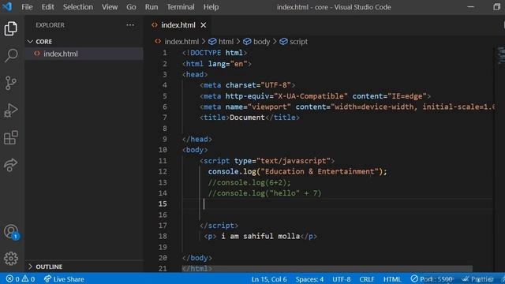Click index.html breadcrumb item

pyautogui.click(x=181, y=42)
